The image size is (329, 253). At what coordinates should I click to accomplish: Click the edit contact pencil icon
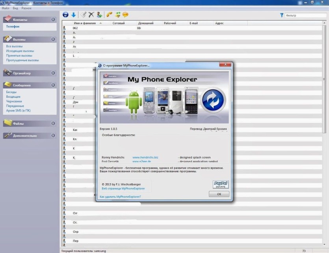click(x=83, y=15)
